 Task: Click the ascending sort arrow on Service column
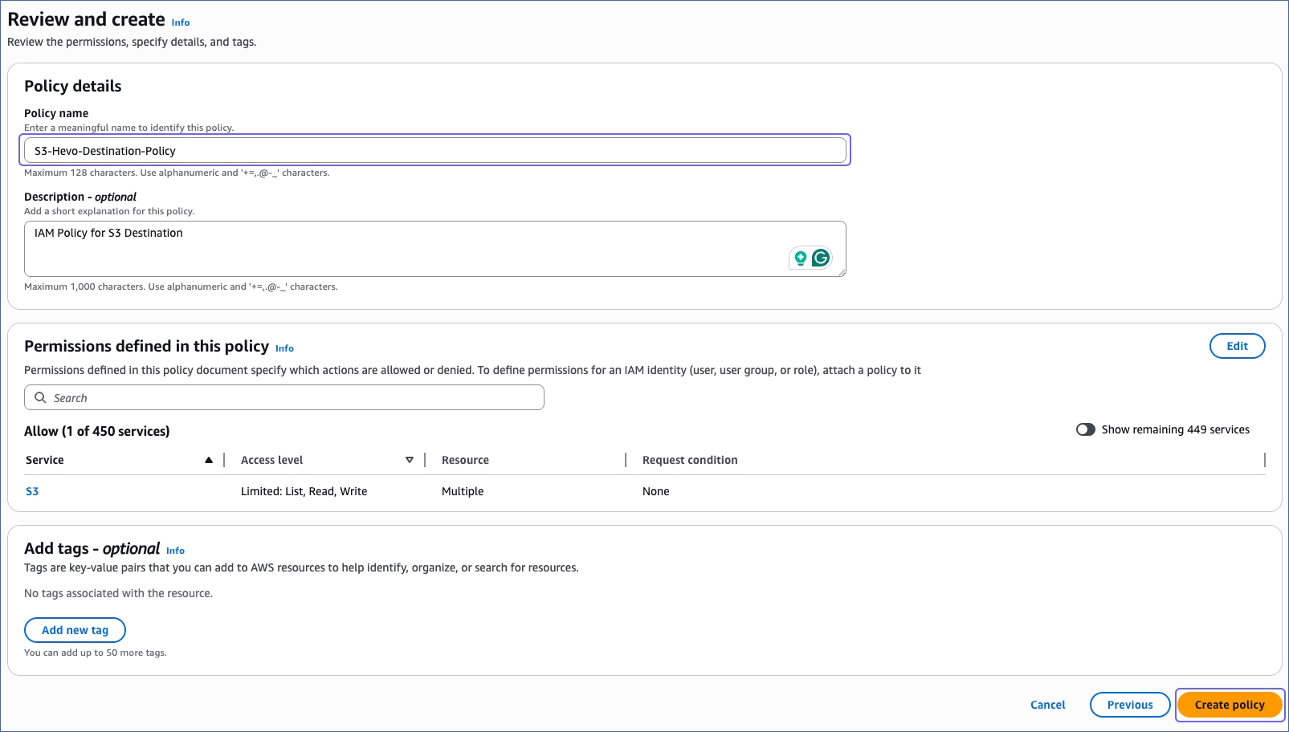click(209, 459)
